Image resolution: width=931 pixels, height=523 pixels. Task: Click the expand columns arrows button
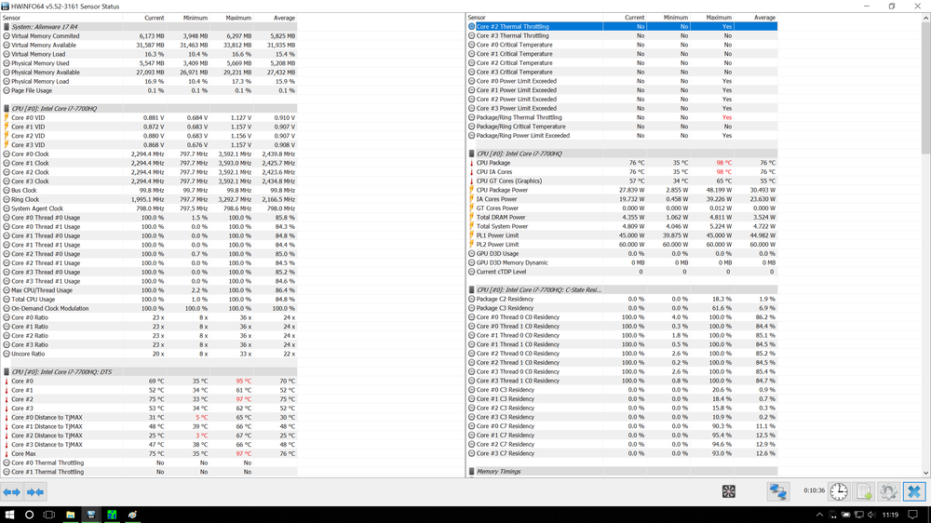pyautogui.click(x=12, y=491)
